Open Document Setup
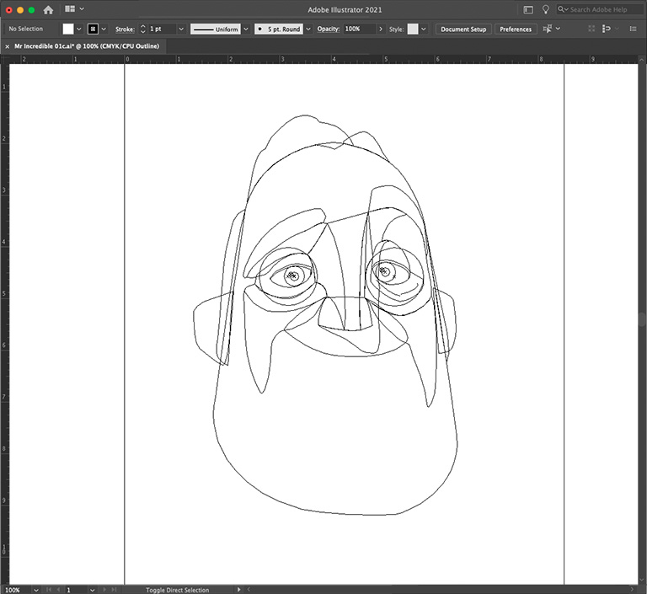This screenshot has width=647, height=594. (x=463, y=29)
